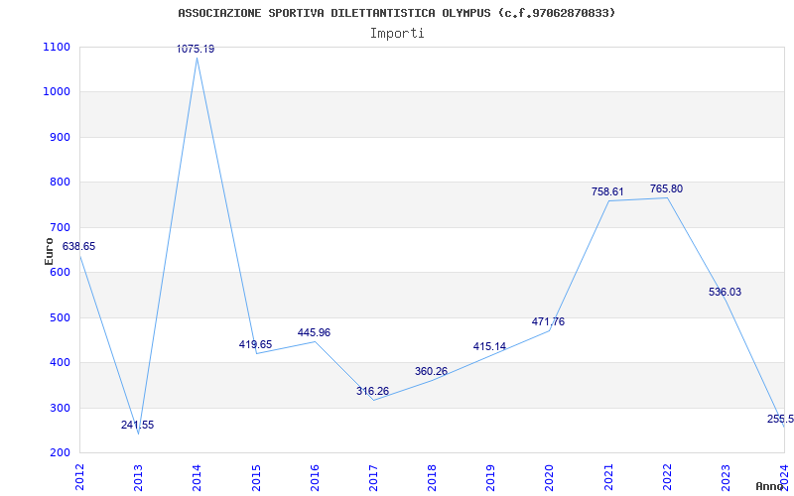794x496 pixels.
Task: Click the 2023 x-axis year label
Action: 726,477
